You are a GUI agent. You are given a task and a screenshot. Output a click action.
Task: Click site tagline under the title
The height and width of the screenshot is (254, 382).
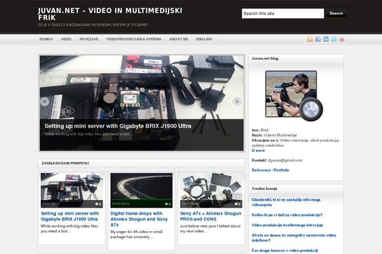(93, 25)
